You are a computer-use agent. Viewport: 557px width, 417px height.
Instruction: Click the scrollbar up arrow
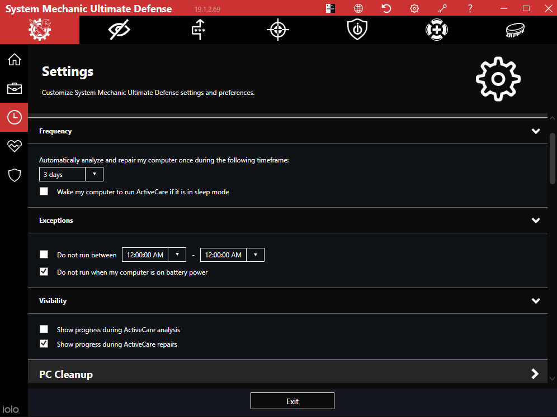tap(553, 118)
